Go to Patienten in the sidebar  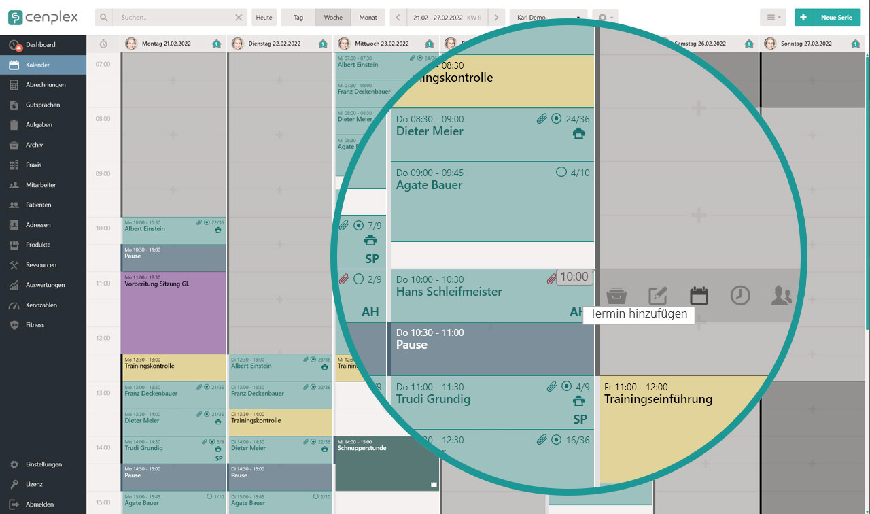[x=43, y=205]
